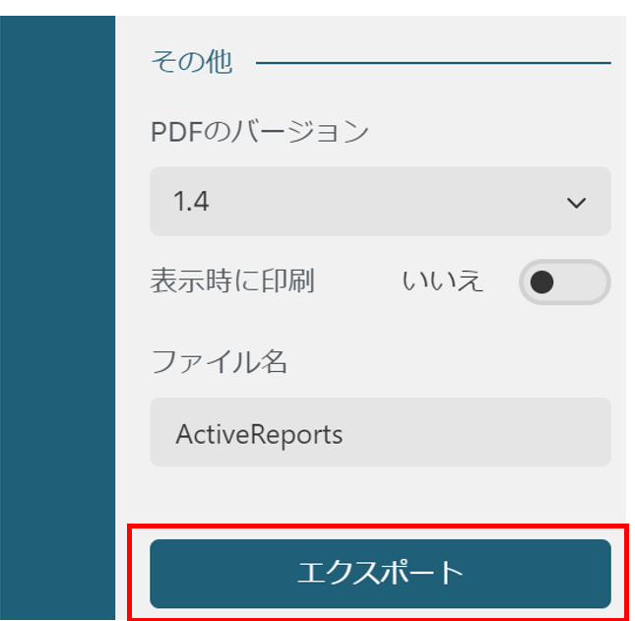Viewport: 635px width, 621px height.
Task: Click the いいえ label beside the toggle
Action: click(x=442, y=280)
